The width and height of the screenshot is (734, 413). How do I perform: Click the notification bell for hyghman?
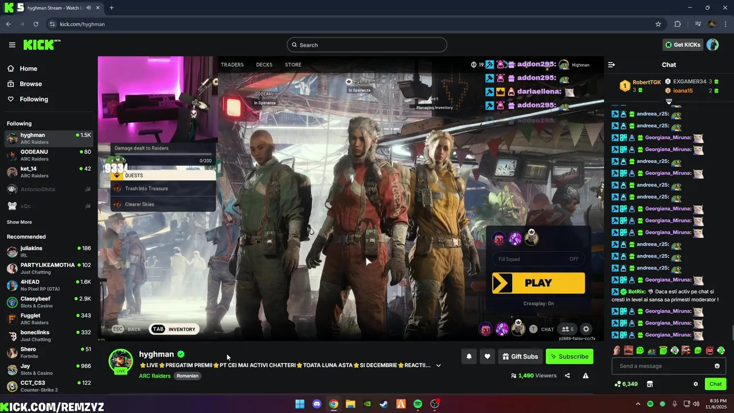[x=468, y=356]
